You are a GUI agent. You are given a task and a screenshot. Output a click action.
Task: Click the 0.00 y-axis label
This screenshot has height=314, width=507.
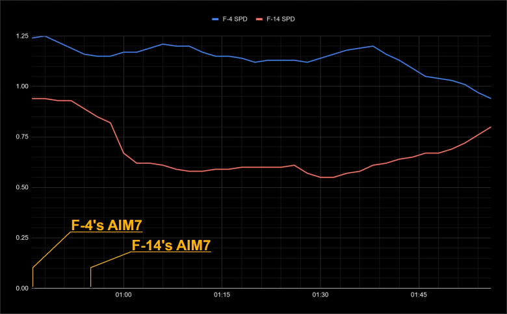21,288
